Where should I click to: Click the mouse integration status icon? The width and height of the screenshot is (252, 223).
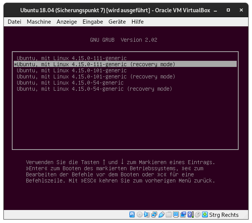point(198,215)
